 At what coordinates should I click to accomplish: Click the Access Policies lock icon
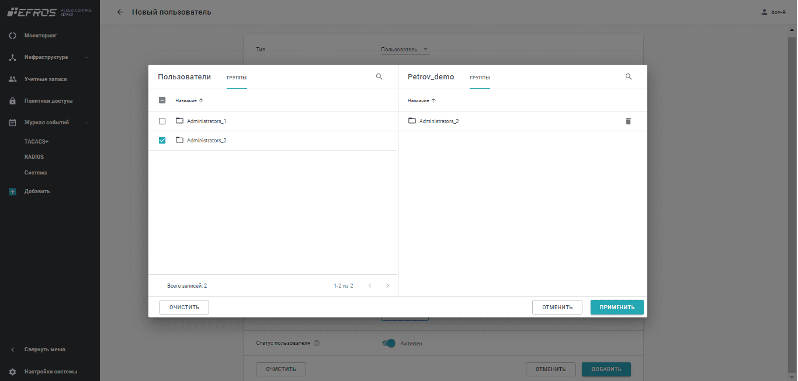pos(12,100)
